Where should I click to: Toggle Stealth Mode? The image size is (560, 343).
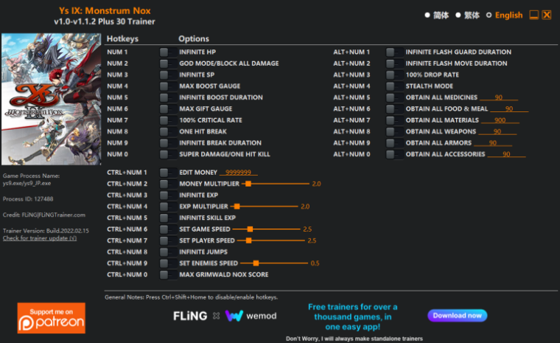point(394,86)
